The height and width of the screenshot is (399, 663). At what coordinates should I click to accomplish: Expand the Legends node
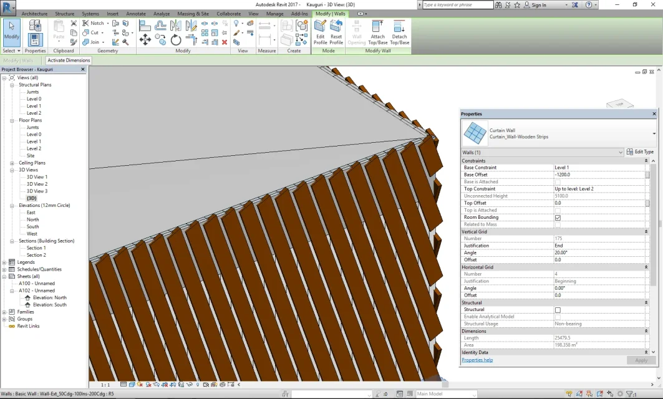coord(4,262)
